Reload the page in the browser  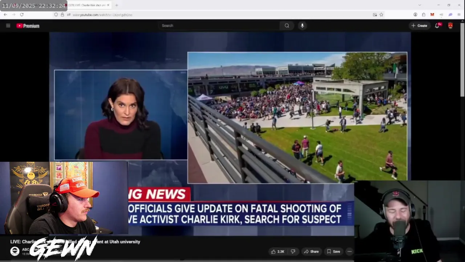pyautogui.click(x=22, y=15)
